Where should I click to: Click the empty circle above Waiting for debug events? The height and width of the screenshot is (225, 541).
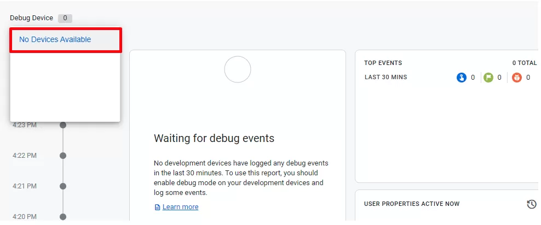click(238, 69)
